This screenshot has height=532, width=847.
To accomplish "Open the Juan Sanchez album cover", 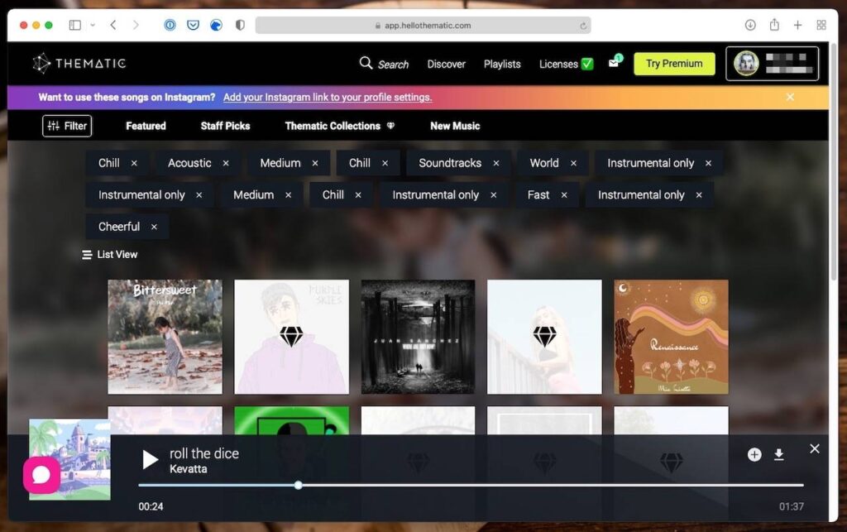I will pos(418,337).
